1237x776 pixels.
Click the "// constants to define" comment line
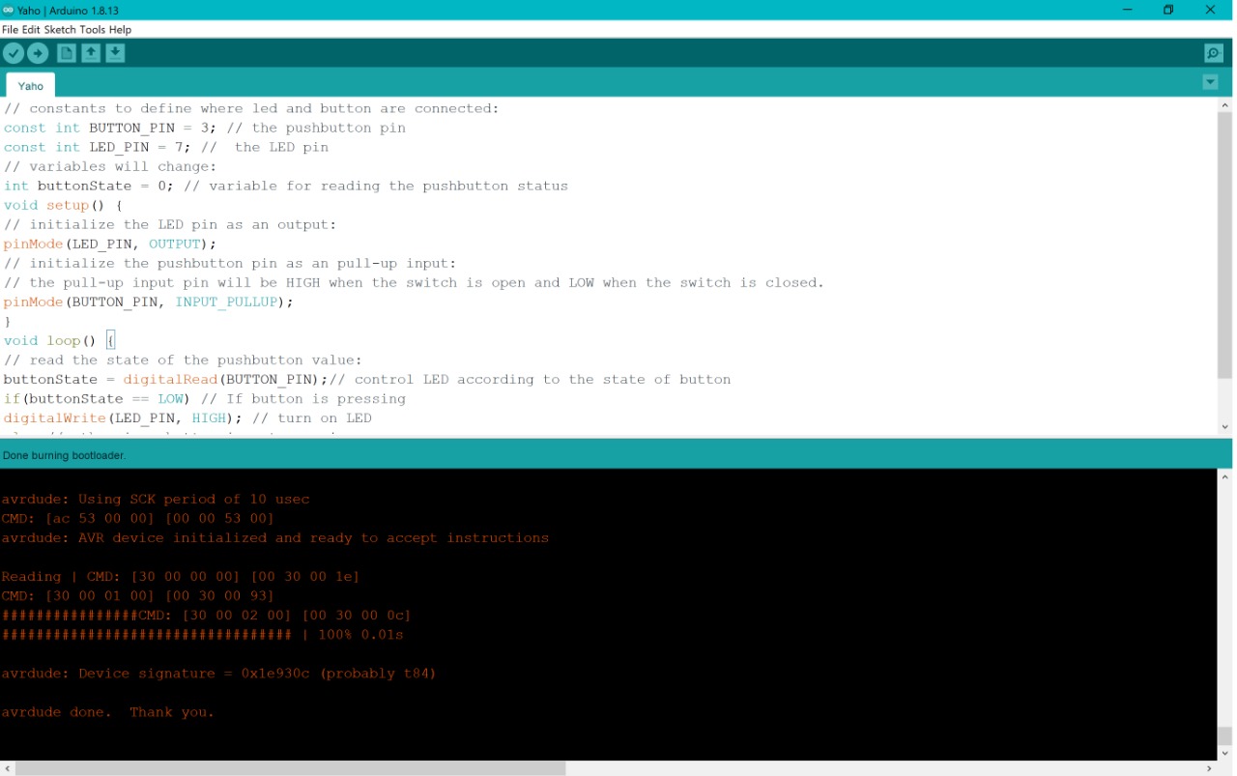pyautogui.click(x=251, y=108)
